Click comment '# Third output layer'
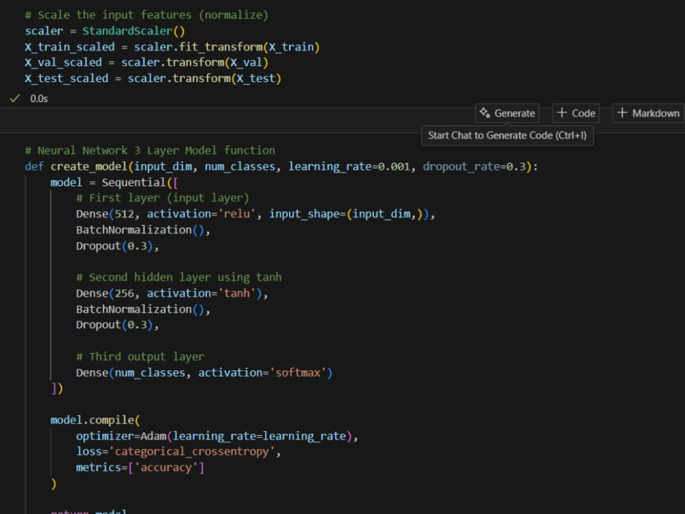This screenshot has height=514, width=685. pyautogui.click(x=140, y=356)
